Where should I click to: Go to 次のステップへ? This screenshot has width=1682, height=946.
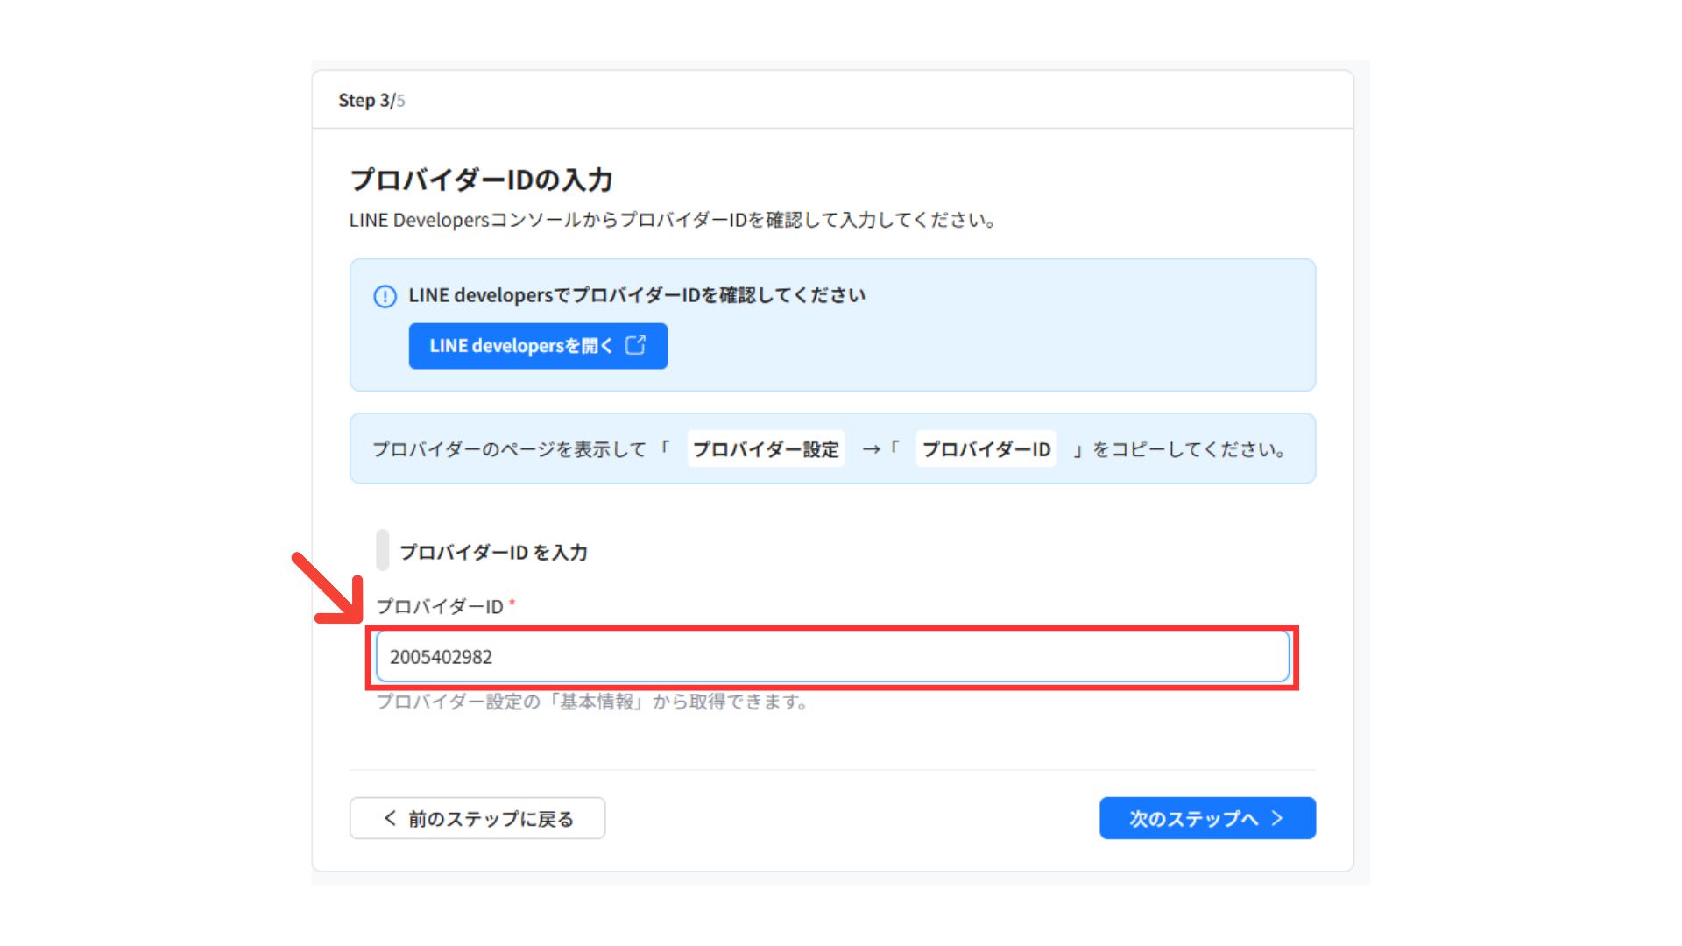(x=1207, y=818)
